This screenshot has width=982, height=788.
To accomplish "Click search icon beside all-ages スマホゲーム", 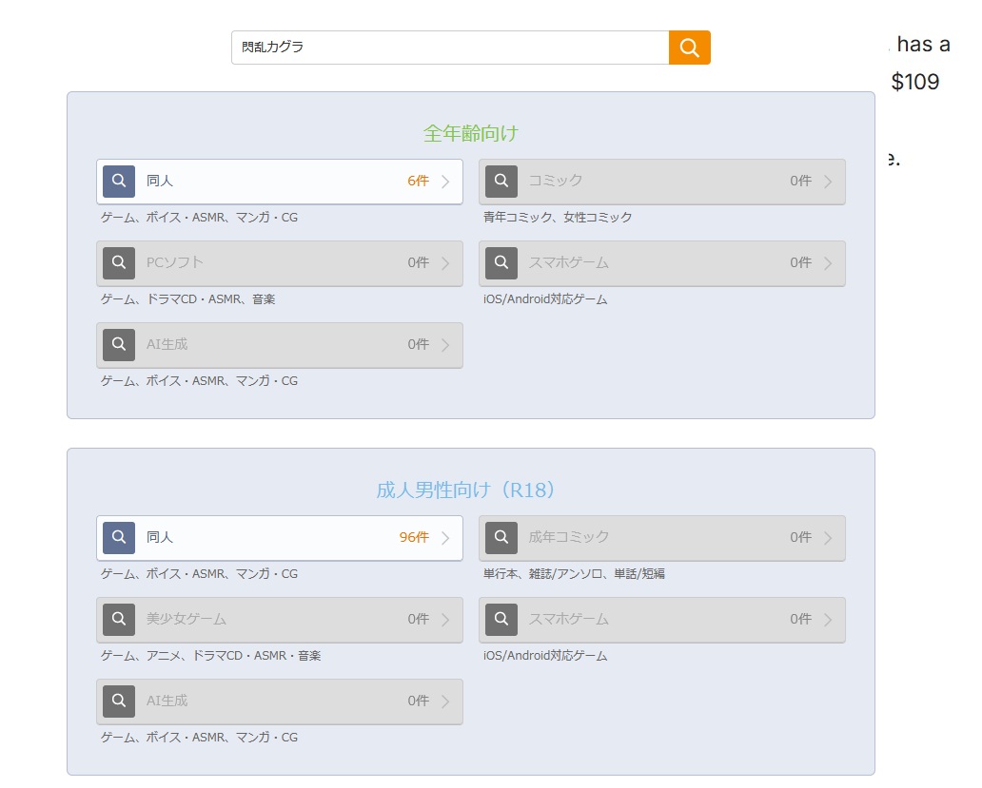I will (x=501, y=263).
